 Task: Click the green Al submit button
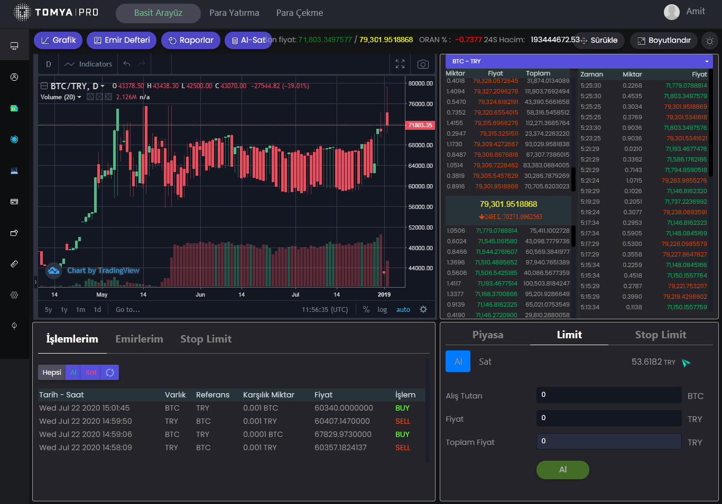pyautogui.click(x=562, y=470)
